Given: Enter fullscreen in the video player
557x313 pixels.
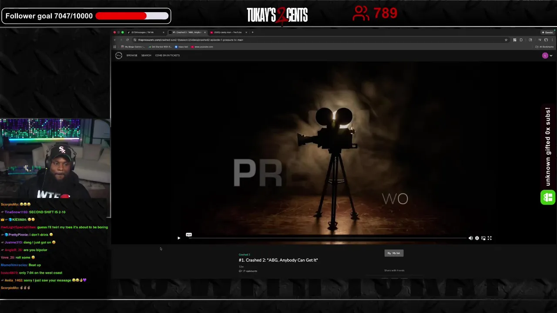Looking at the screenshot, I should [x=490, y=238].
